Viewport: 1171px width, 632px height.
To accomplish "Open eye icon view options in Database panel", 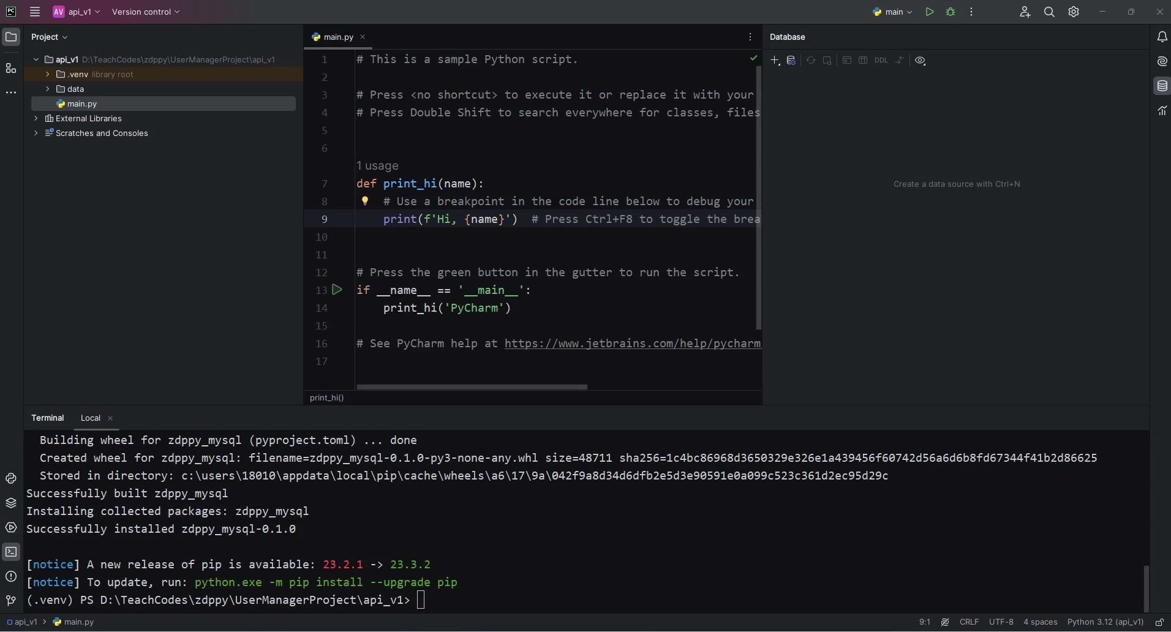I will point(921,61).
